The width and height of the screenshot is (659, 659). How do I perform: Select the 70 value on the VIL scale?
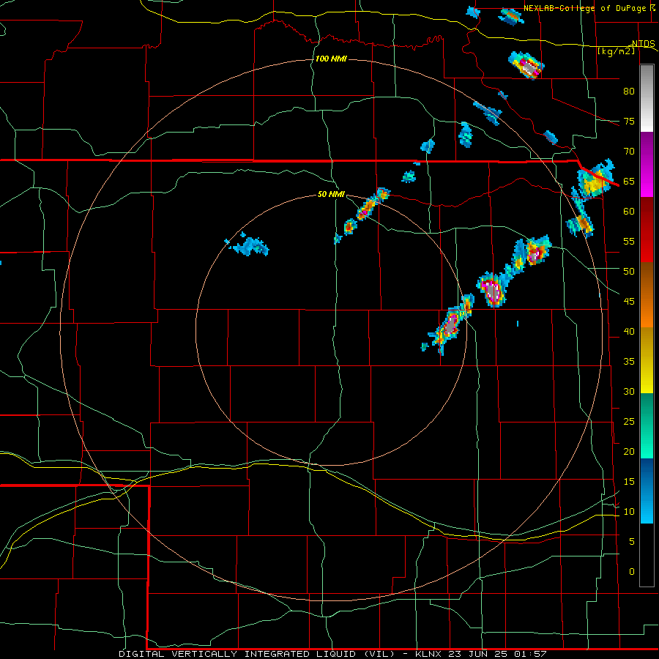629,152
